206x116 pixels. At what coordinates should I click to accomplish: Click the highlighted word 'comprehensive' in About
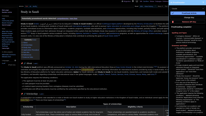88,70
